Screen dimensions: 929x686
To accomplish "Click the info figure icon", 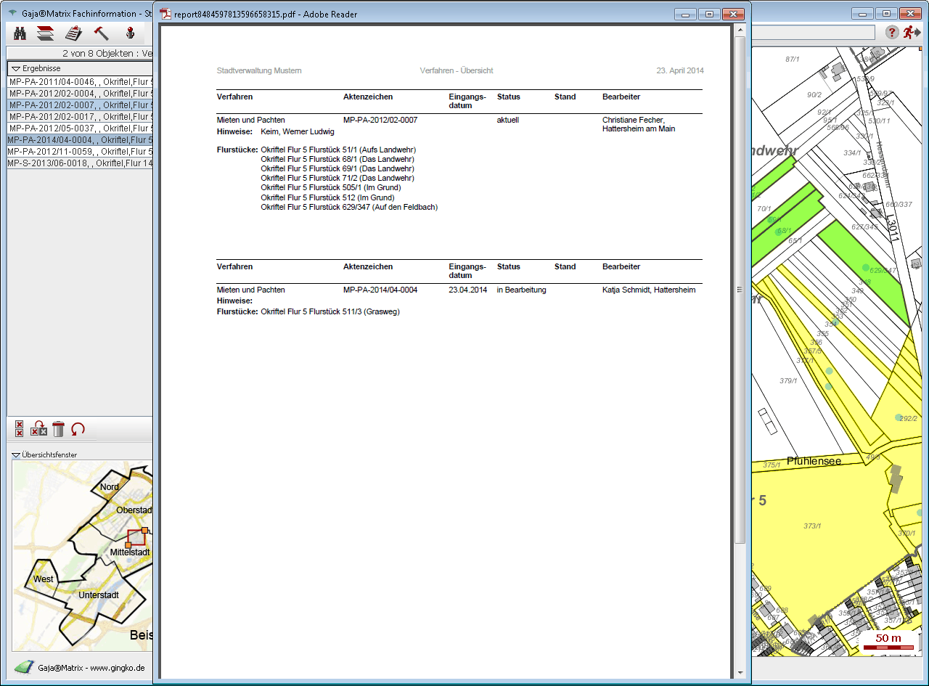I will coord(131,33).
